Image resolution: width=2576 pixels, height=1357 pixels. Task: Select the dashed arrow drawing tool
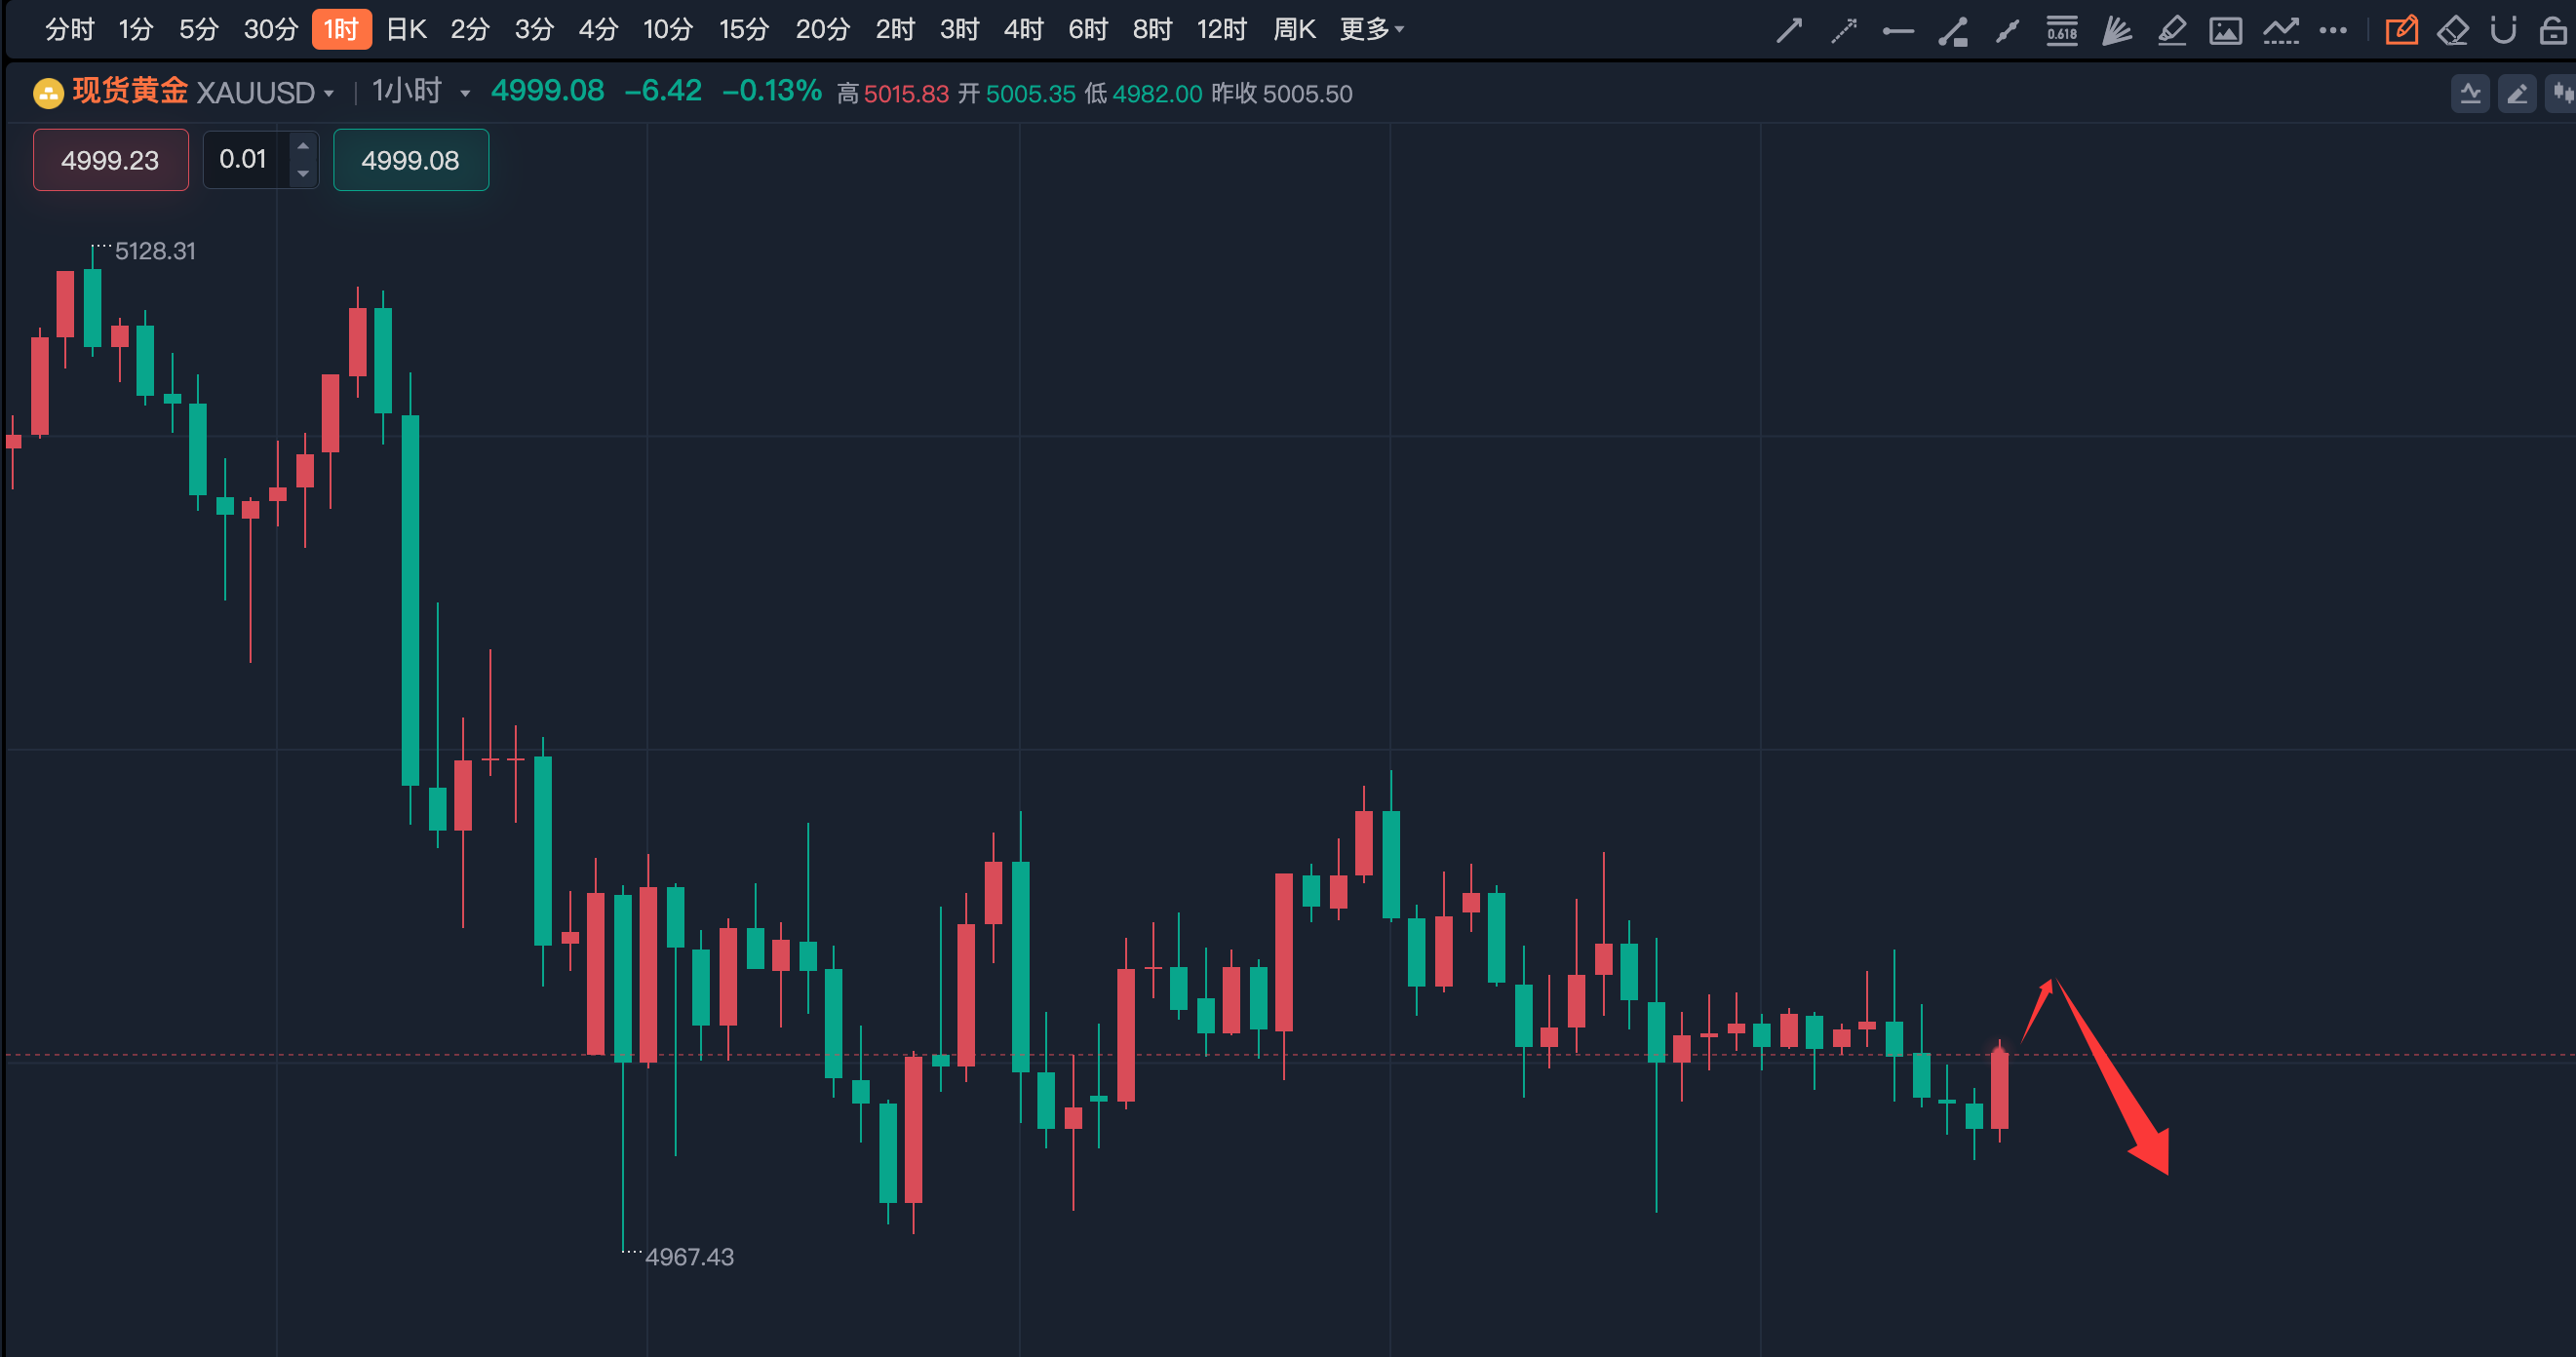click(1843, 31)
